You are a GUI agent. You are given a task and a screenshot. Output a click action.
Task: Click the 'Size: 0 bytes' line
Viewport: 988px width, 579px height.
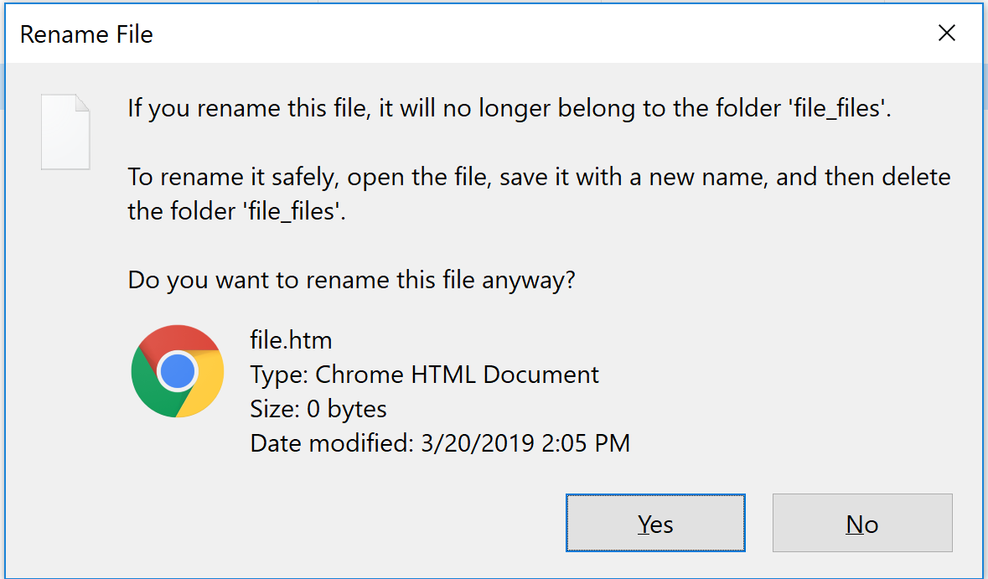tap(318, 409)
